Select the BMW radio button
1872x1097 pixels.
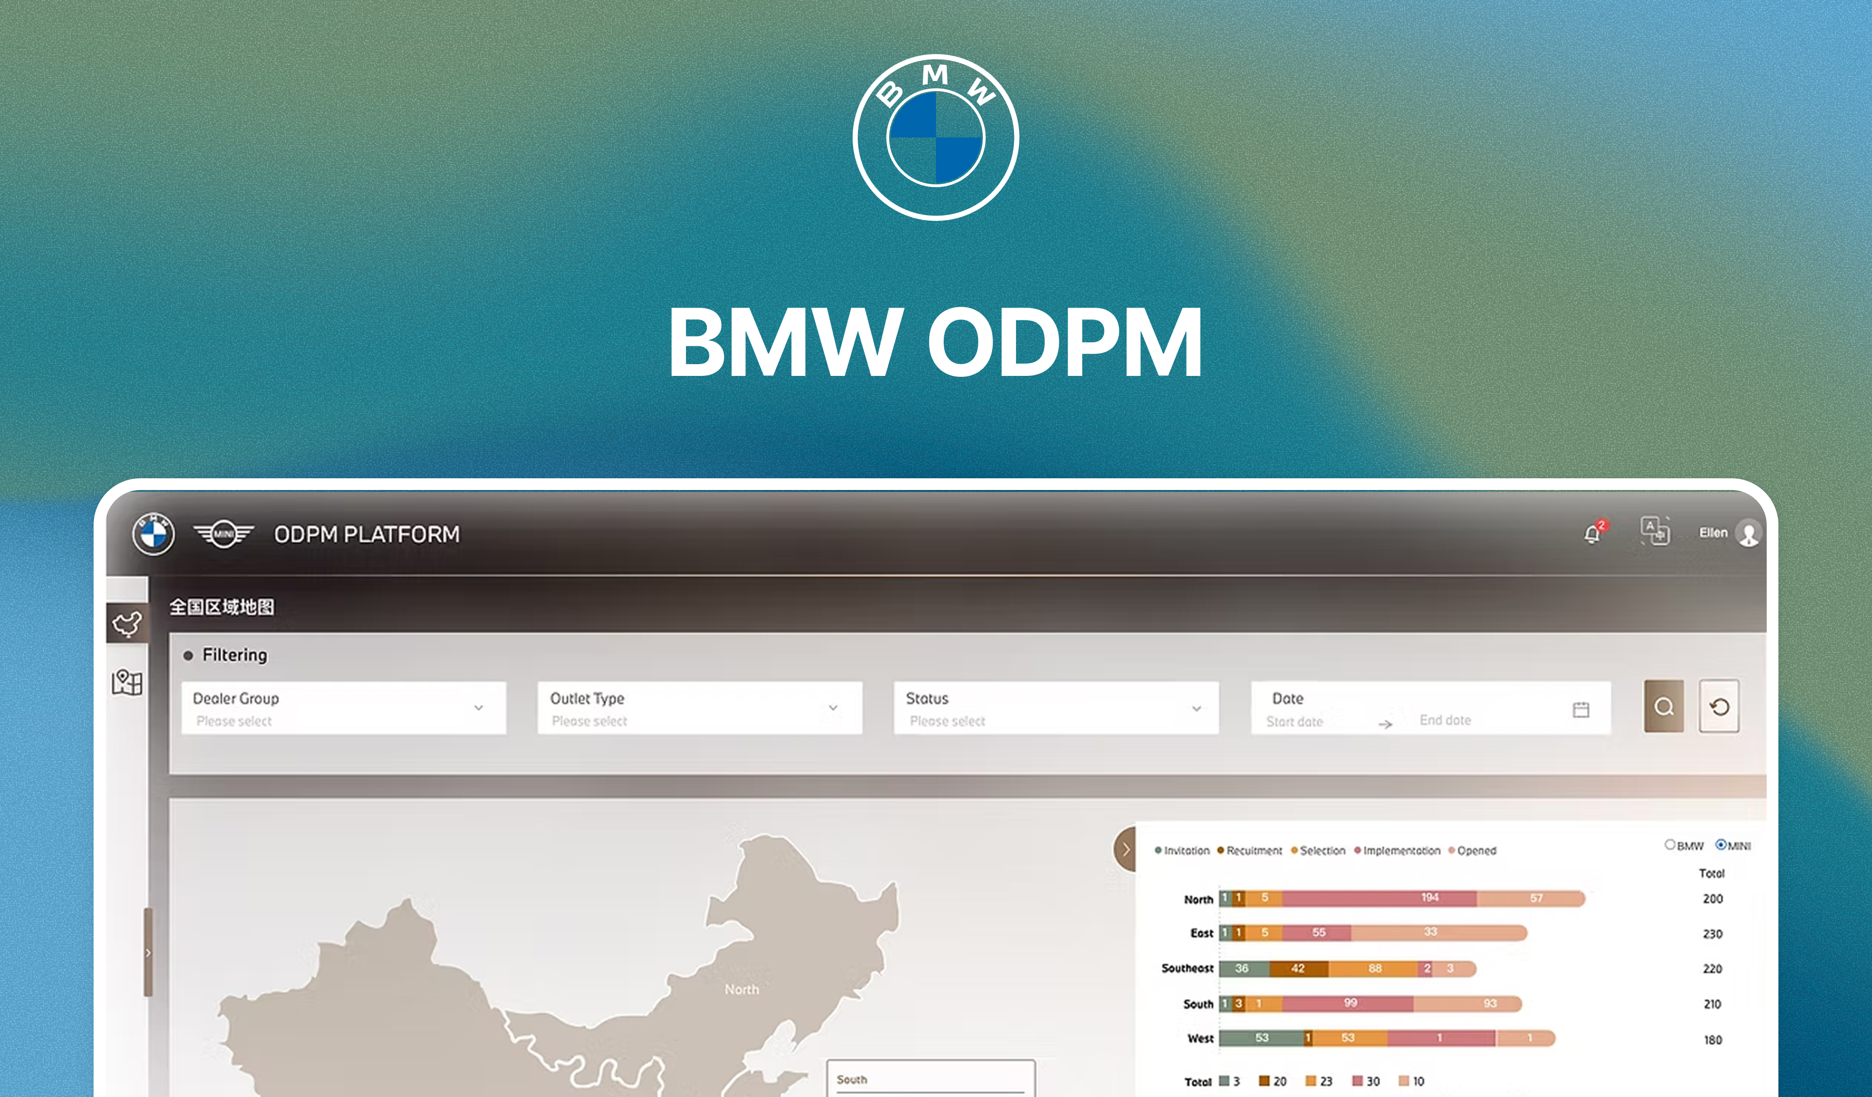(1670, 844)
